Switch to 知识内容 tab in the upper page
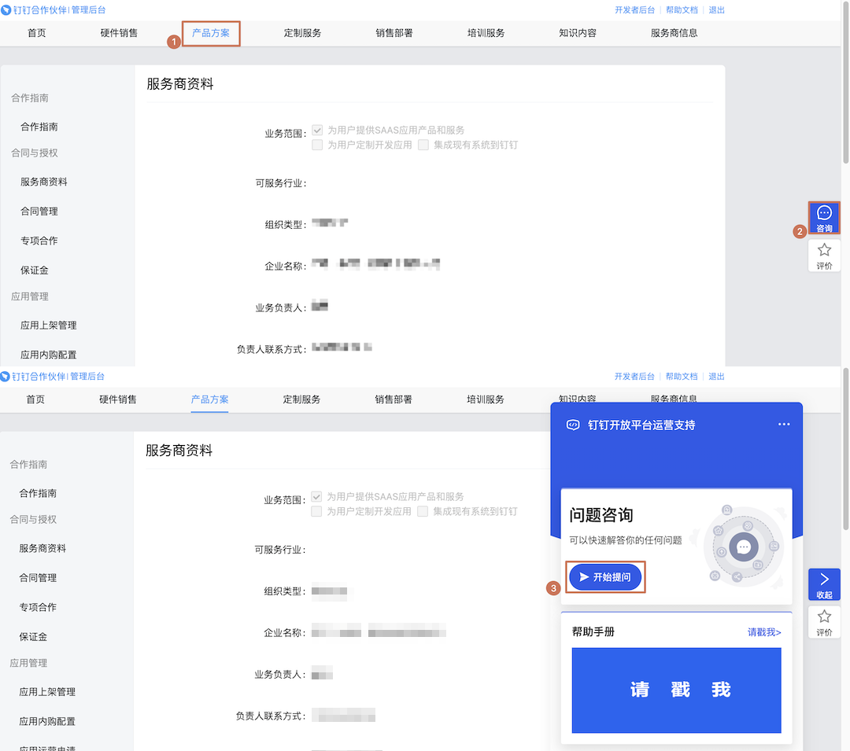 click(x=578, y=33)
